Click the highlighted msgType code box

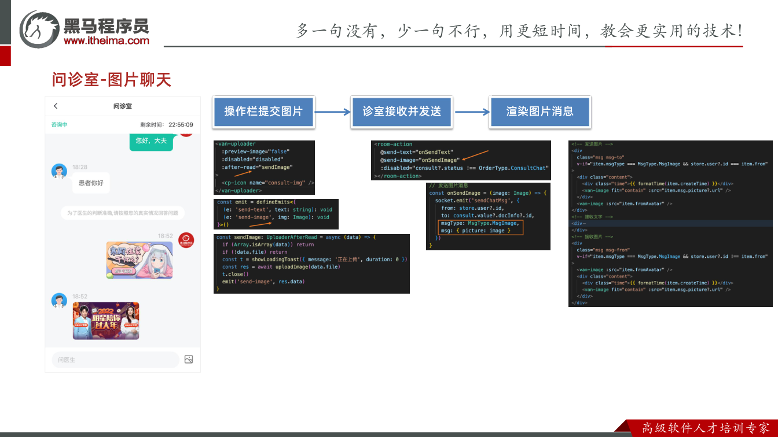click(480, 227)
